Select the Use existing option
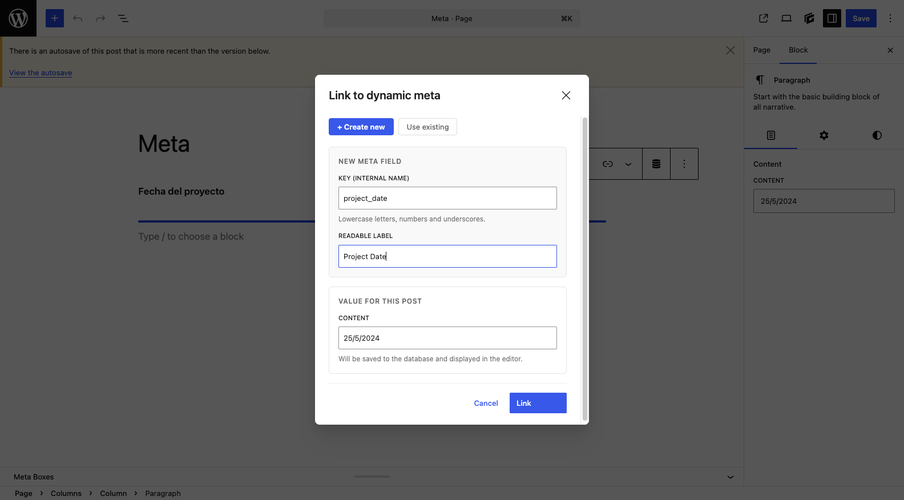 tap(427, 127)
